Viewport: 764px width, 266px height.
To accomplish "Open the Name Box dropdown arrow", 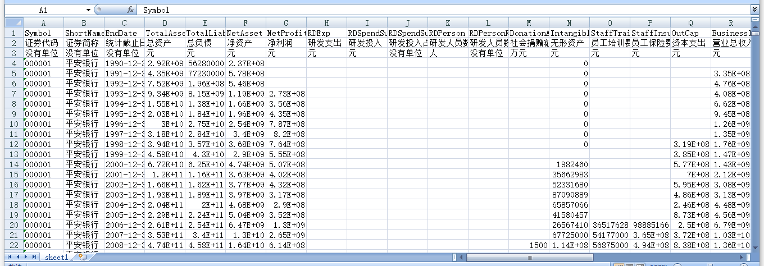I will 88,10.
